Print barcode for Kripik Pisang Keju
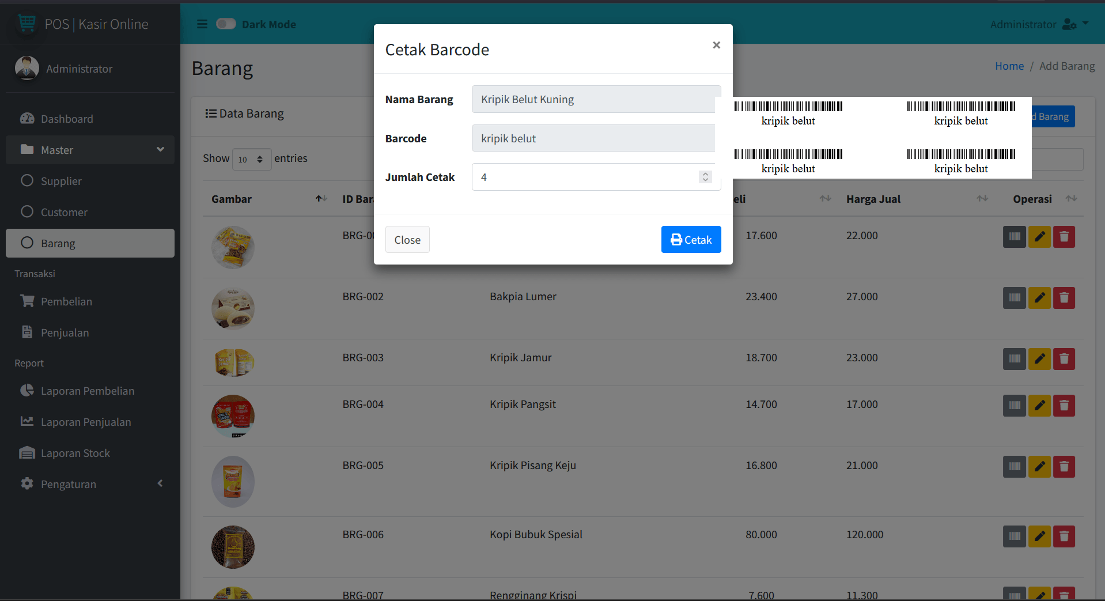 [1014, 467]
